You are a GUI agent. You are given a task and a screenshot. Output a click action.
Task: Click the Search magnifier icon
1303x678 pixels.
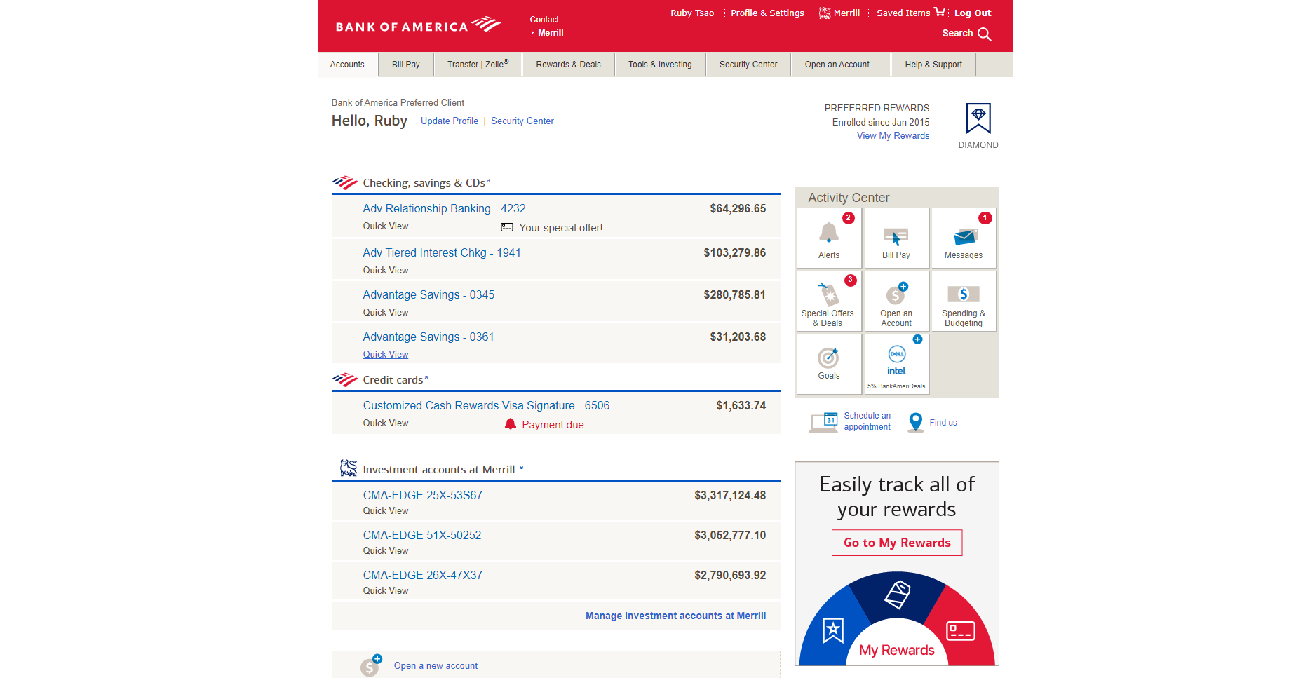pyautogui.click(x=985, y=34)
